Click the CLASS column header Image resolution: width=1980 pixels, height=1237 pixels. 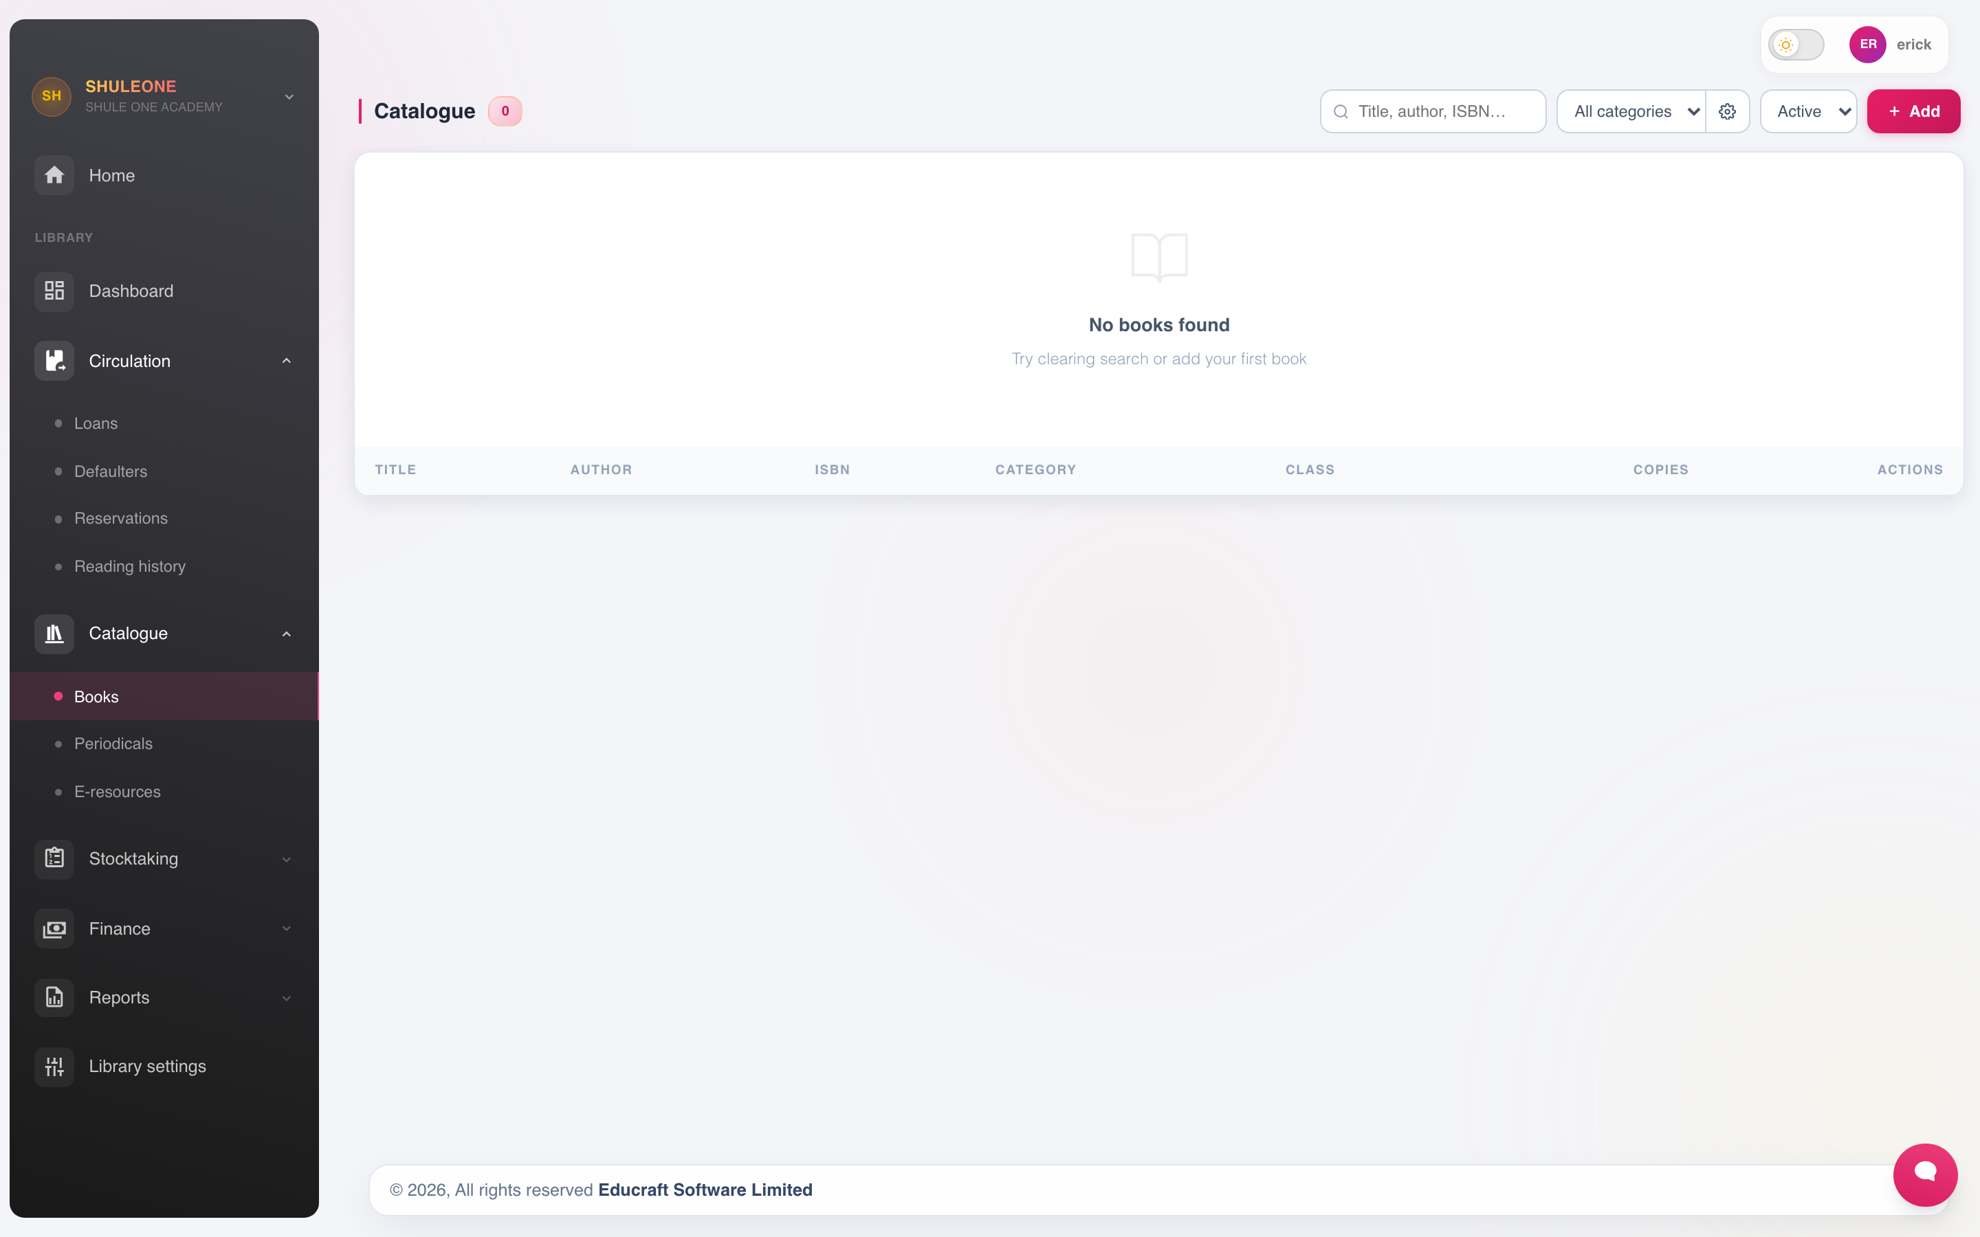tap(1310, 469)
